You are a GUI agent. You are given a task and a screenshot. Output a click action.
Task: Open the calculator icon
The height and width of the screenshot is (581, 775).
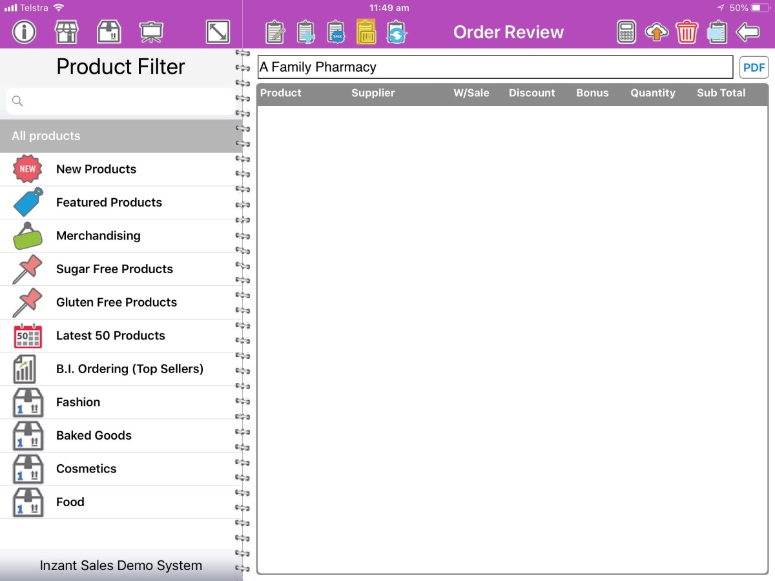pos(626,32)
